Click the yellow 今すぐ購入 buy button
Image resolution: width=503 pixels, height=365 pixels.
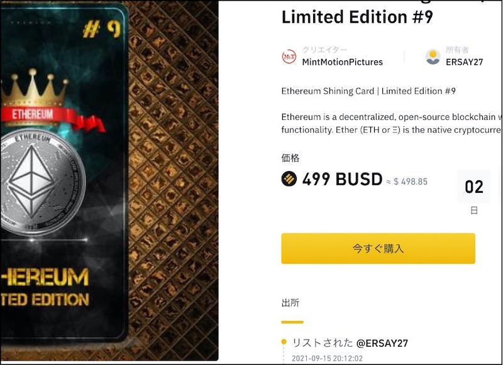point(379,248)
